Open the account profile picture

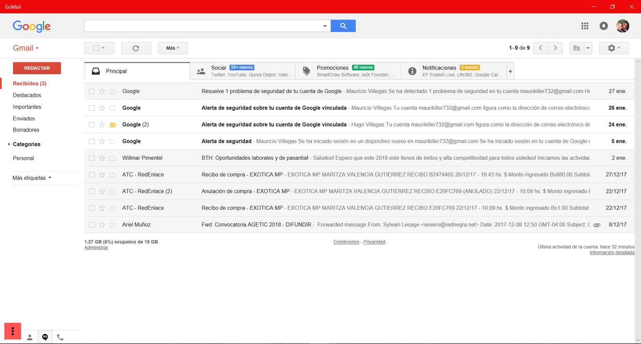[622, 26]
